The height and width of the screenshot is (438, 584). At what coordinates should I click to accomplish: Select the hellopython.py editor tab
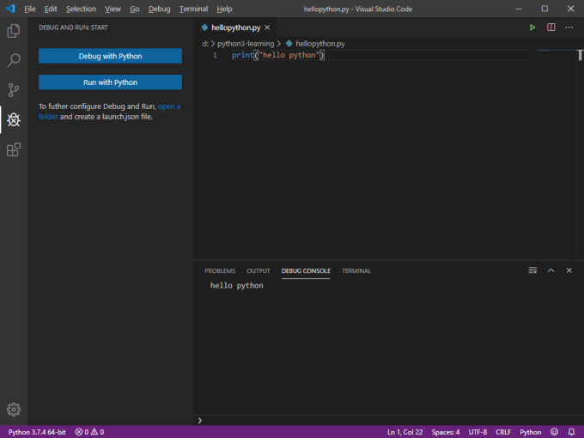coord(236,27)
